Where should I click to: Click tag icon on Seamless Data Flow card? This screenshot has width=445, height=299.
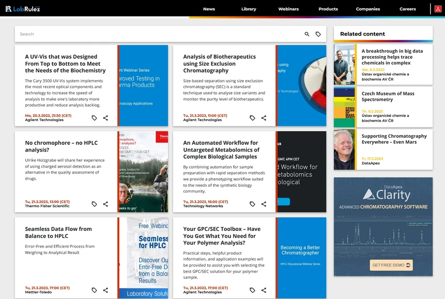click(94, 290)
